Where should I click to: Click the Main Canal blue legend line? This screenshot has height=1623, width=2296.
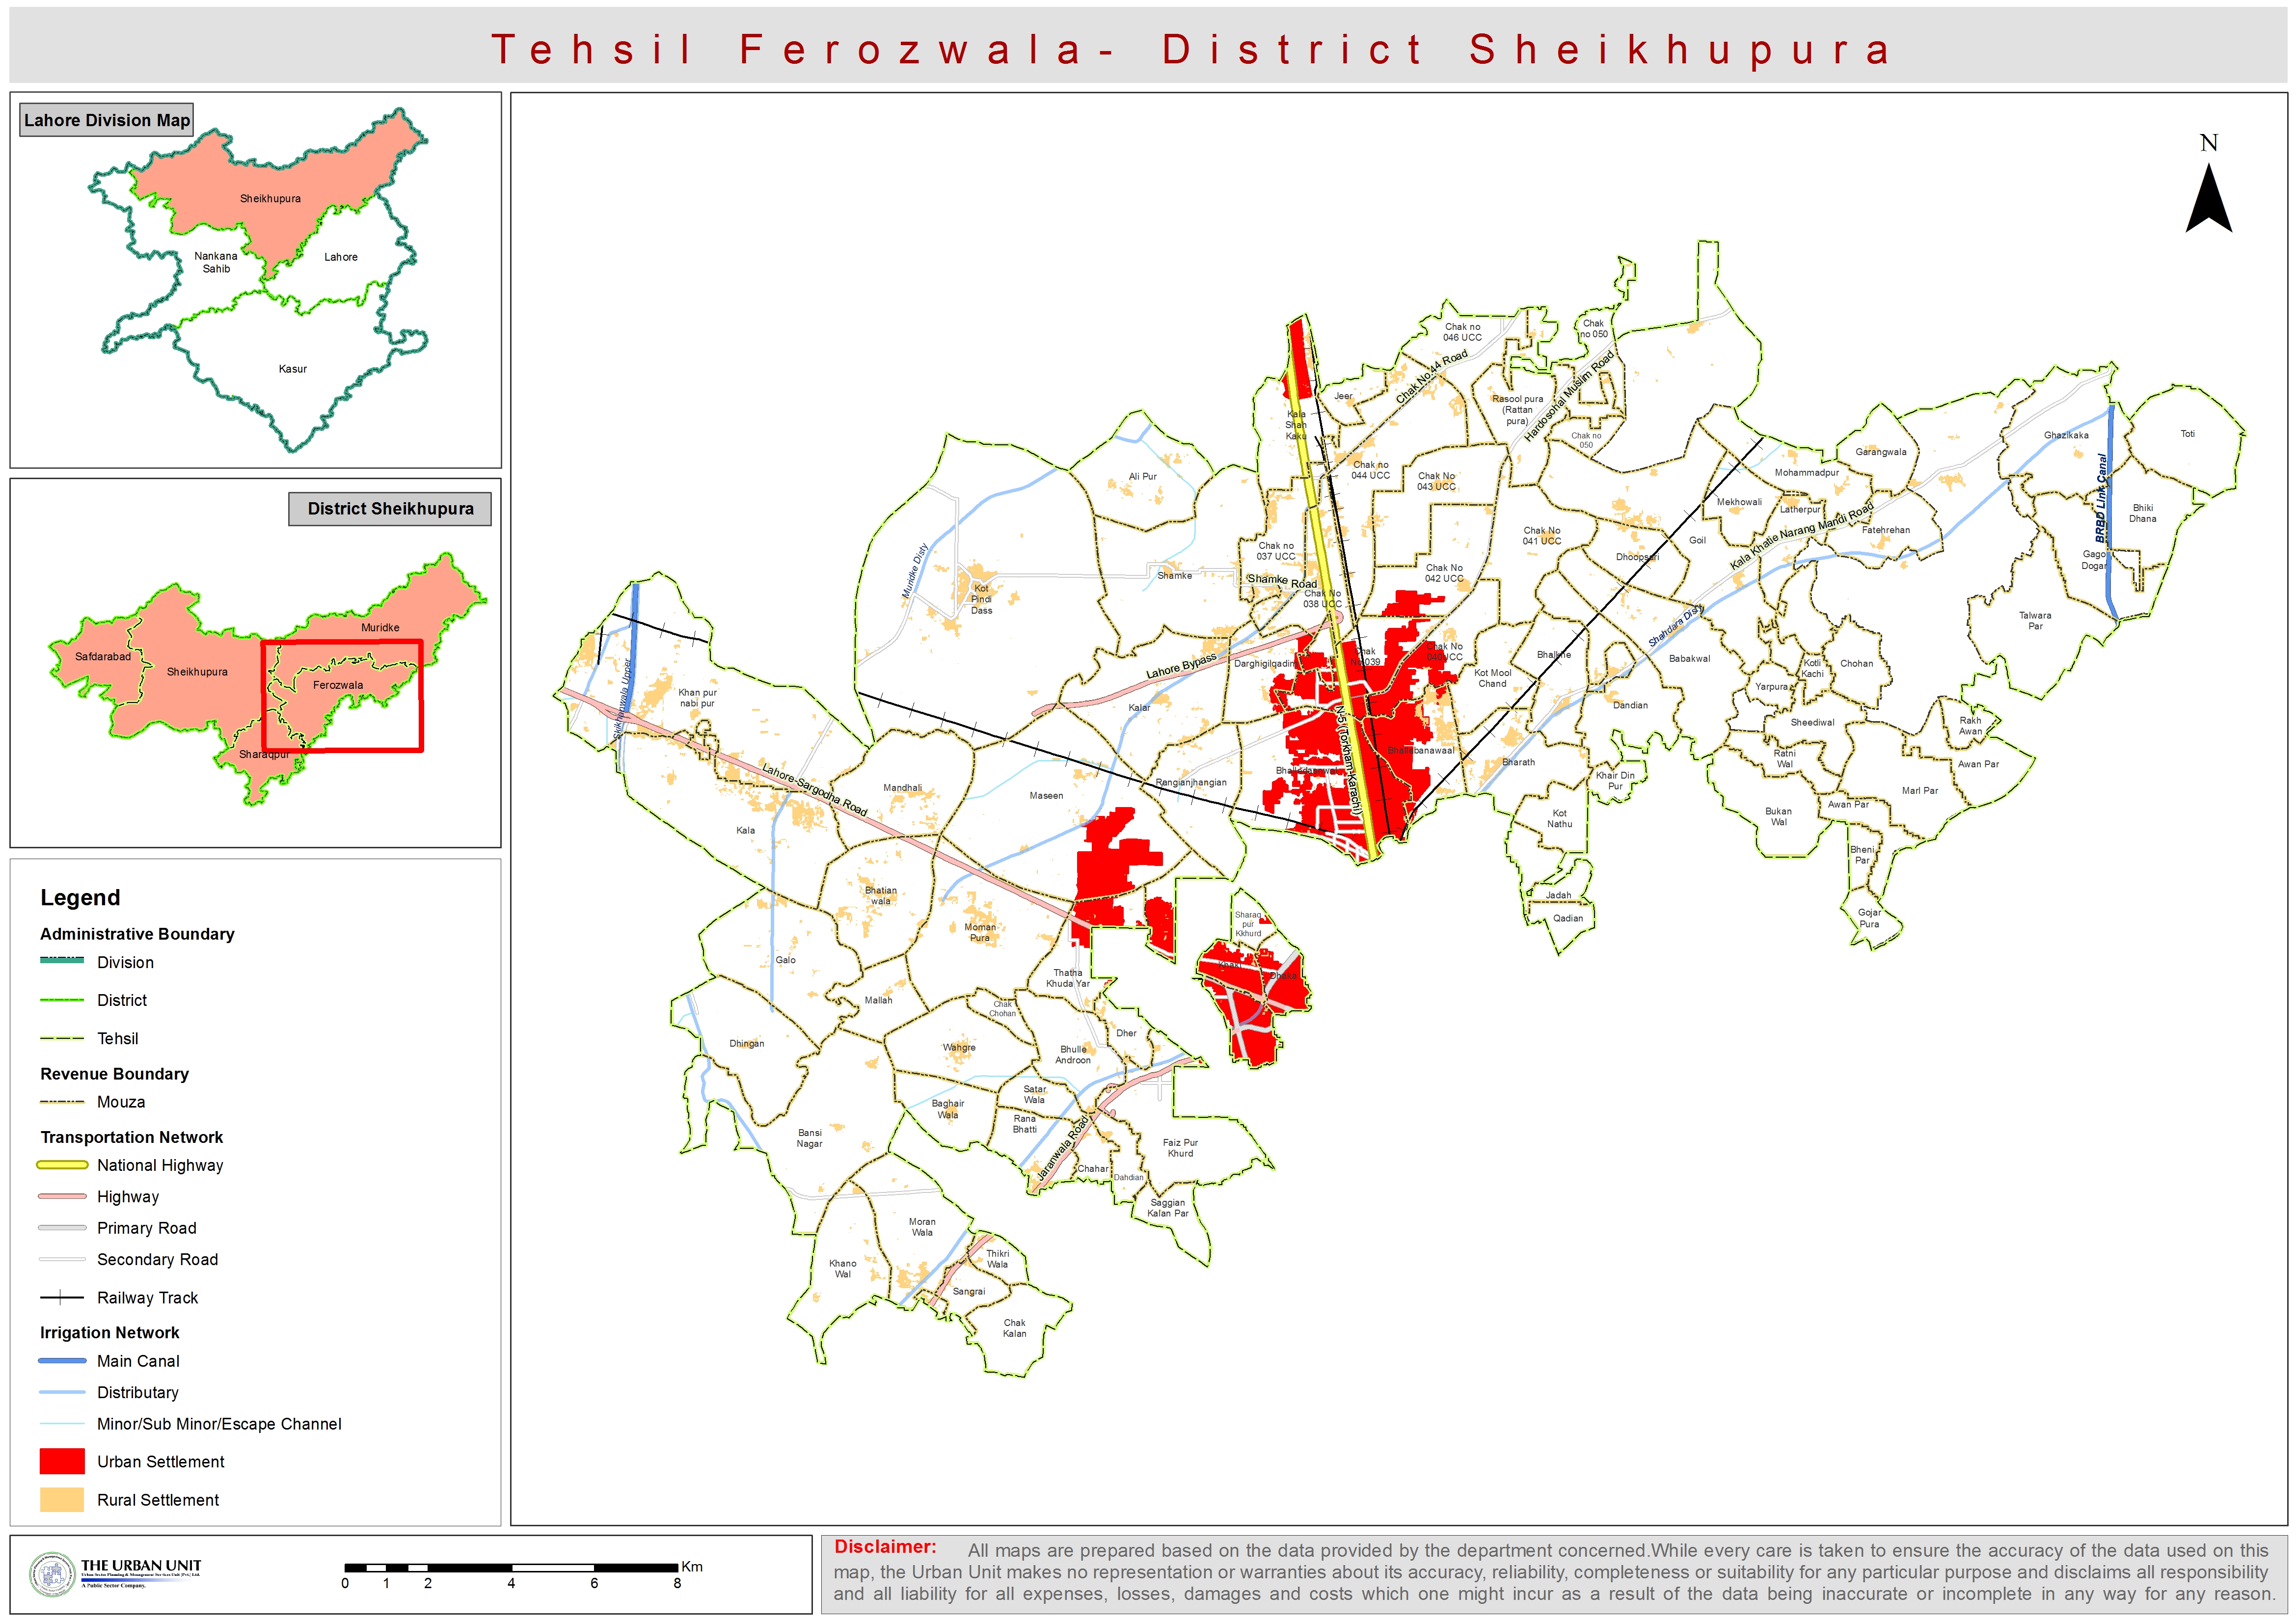pyautogui.click(x=62, y=1360)
